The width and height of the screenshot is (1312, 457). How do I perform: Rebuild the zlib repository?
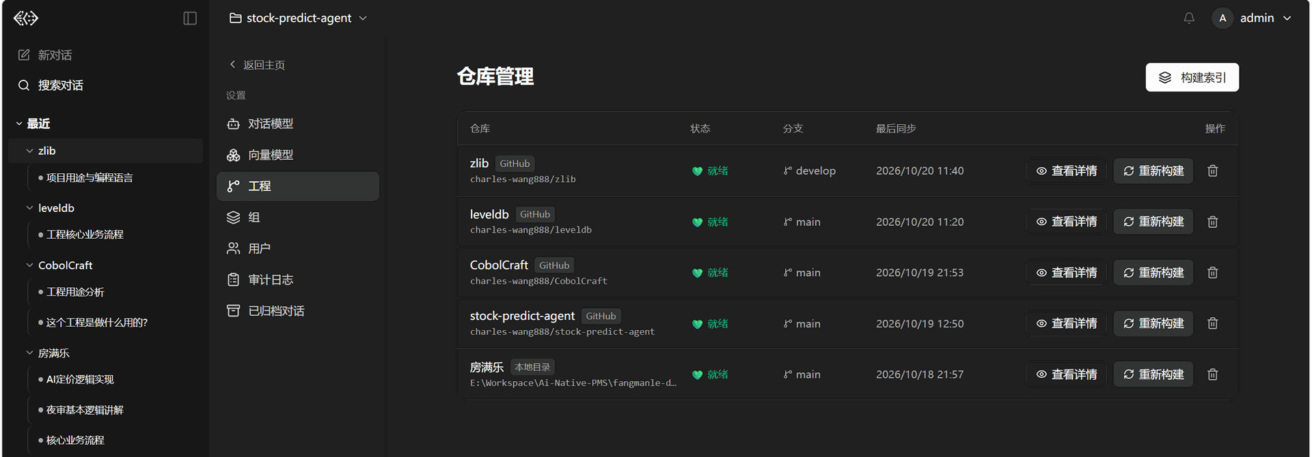1153,171
